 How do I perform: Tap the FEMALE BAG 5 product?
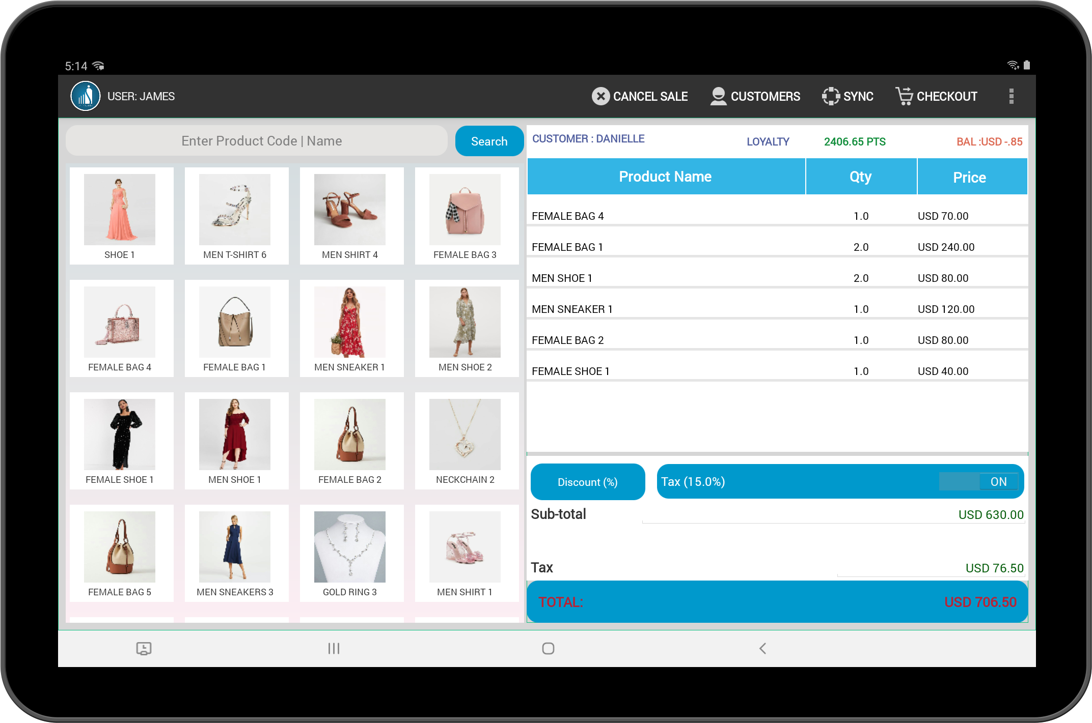[122, 553]
